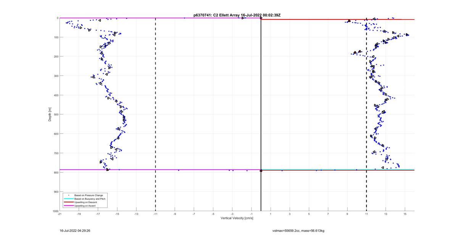The image size is (458, 237).
Task: Click depth tick label 400
Action: 56,95
